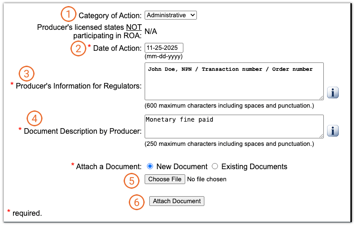Select the New Document radio button
356x226 pixels.
[150, 166]
